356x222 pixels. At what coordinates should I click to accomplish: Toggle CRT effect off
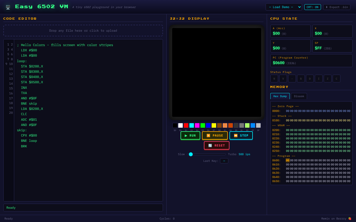(312, 7)
